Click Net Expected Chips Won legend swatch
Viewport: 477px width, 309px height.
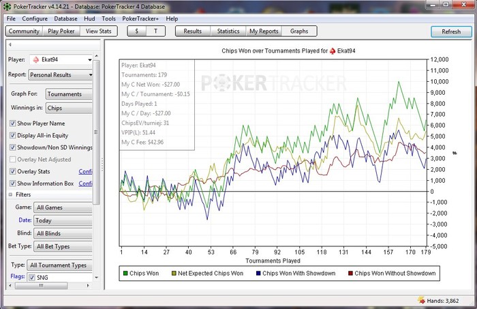(174, 274)
